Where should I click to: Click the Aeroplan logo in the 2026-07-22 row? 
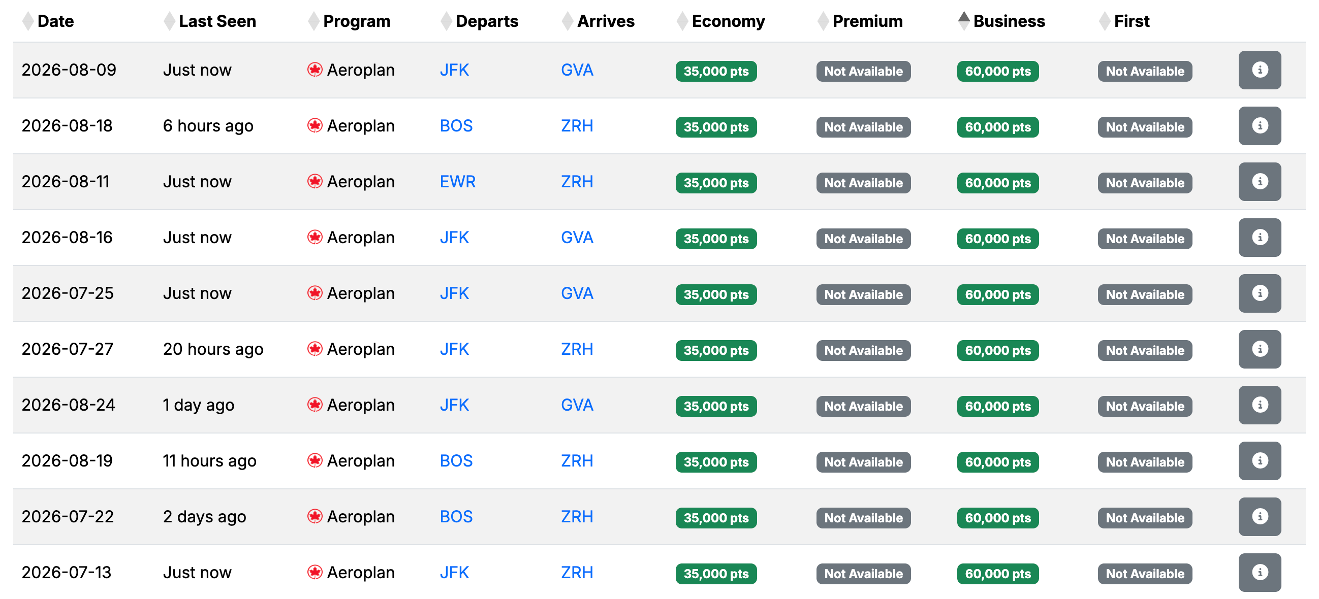tap(316, 516)
